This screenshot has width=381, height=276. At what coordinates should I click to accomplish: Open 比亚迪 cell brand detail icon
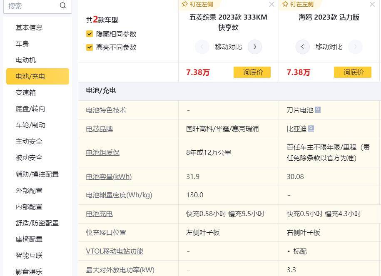click(311, 129)
